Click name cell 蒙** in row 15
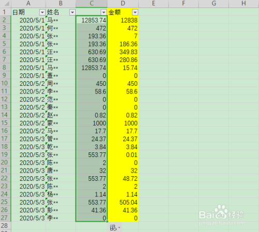Viewport: 259px width, 232px height. [x=61, y=123]
